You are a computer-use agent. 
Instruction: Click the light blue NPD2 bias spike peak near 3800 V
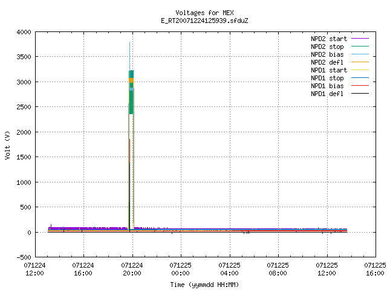pos(129,43)
